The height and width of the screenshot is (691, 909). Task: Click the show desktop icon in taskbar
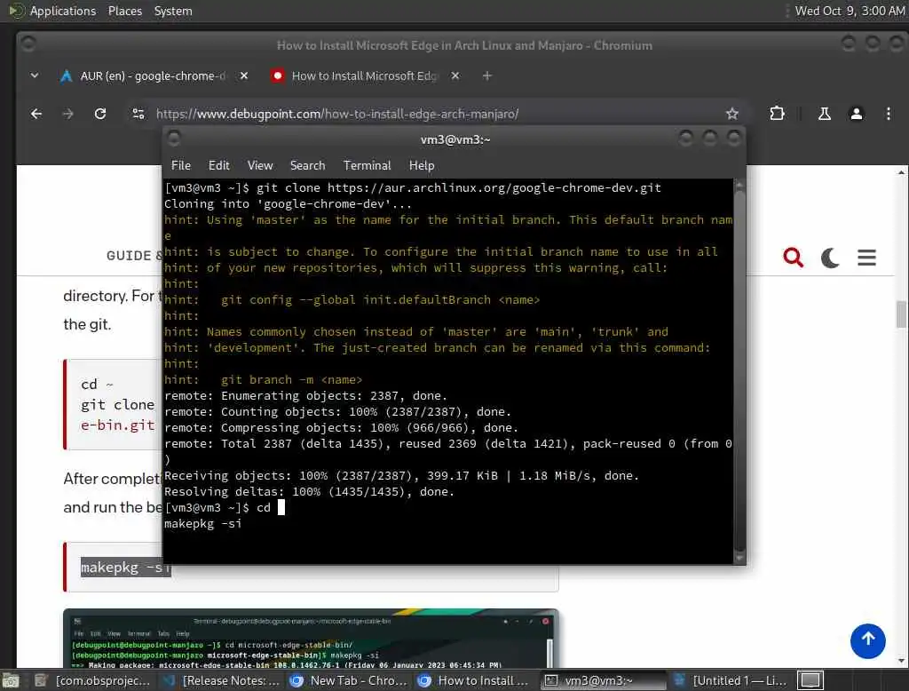11,680
